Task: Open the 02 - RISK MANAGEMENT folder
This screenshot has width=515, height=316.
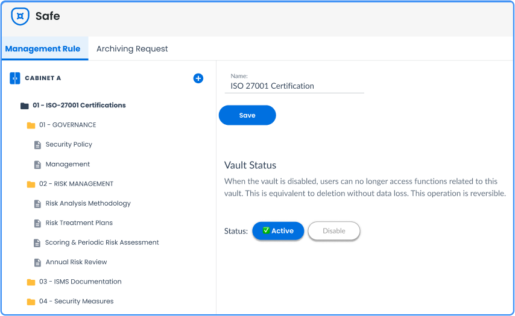Action: point(76,183)
